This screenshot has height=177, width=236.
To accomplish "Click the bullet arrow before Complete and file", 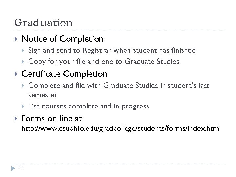I will coord(24,86).
